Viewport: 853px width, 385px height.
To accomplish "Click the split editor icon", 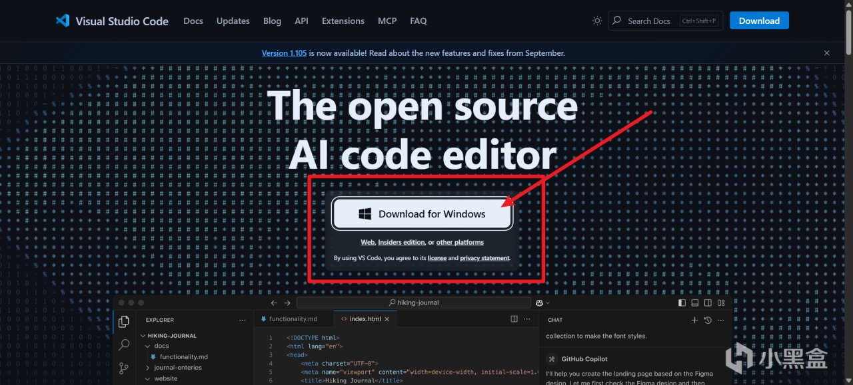I will [x=514, y=319].
